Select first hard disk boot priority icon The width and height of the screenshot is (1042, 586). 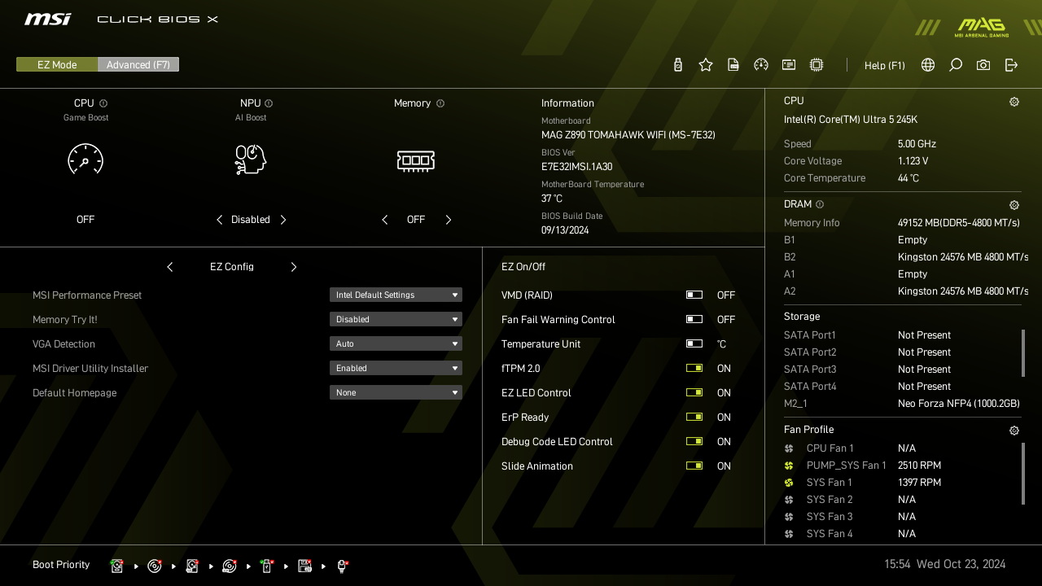coord(117,566)
